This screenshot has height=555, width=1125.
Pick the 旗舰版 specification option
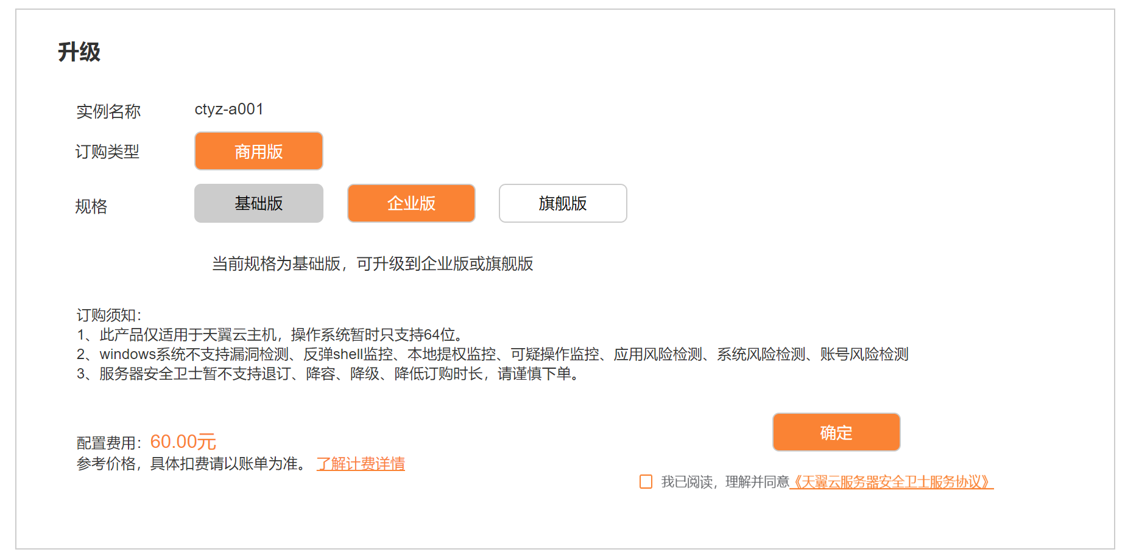click(x=563, y=203)
